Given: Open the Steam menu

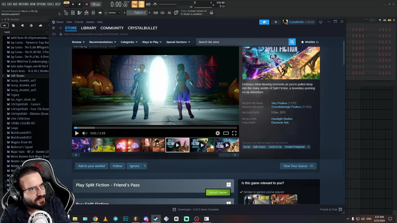Looking at the screenshot, I should (x=60, y=22).
